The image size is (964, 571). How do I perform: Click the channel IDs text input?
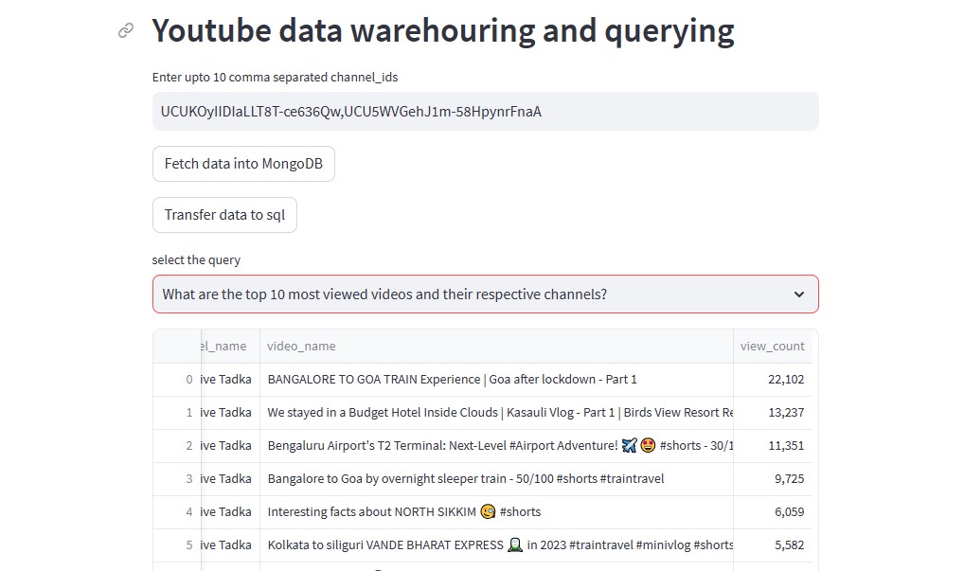485,112
